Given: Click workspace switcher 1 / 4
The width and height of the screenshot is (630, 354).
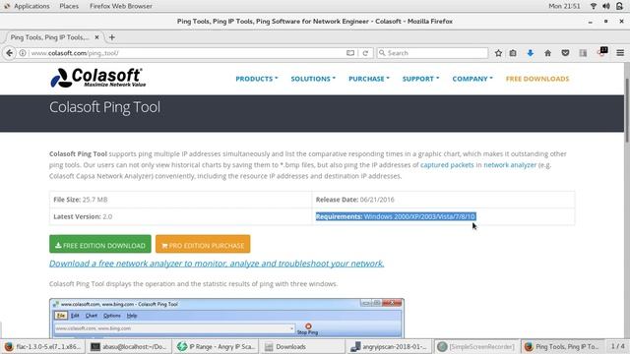Looking at the screenshot, I should (x=617, y=346).
